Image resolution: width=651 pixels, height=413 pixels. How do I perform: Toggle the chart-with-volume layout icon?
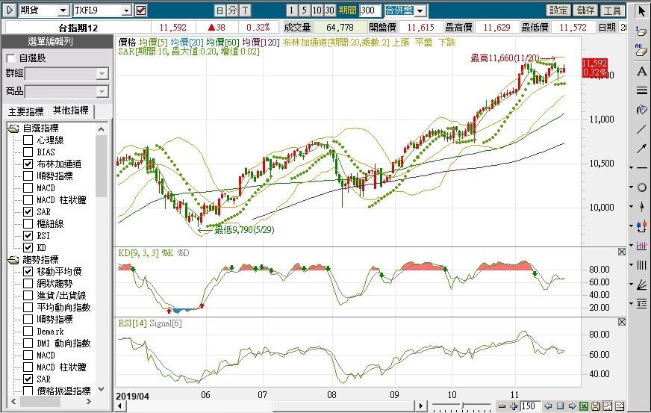pyautogui.click(x=608, y=406)
